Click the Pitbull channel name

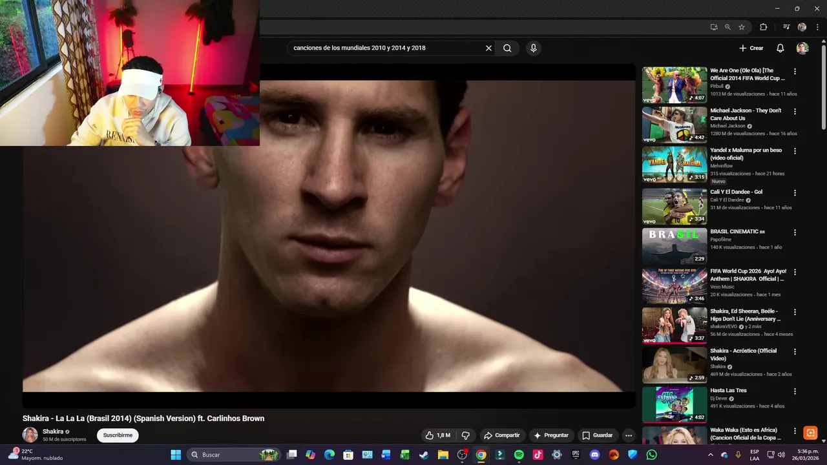pos(717,86)
